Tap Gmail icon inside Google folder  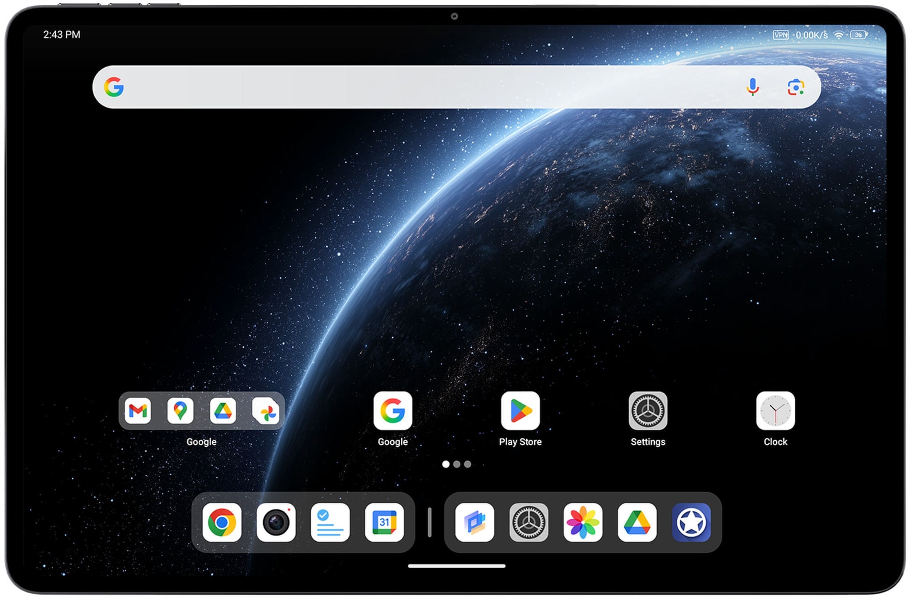pos(137,411)
